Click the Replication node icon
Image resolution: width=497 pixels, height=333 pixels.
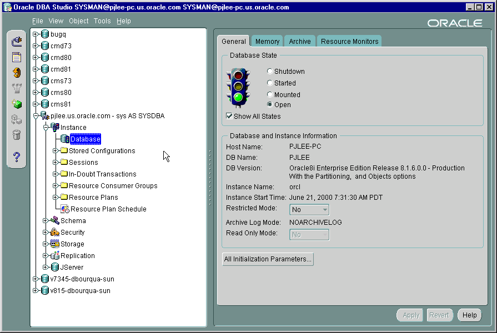(x=55, y=255)
